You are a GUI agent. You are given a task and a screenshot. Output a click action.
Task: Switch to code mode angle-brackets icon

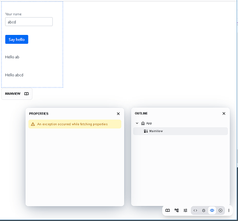tap(195, 210)
